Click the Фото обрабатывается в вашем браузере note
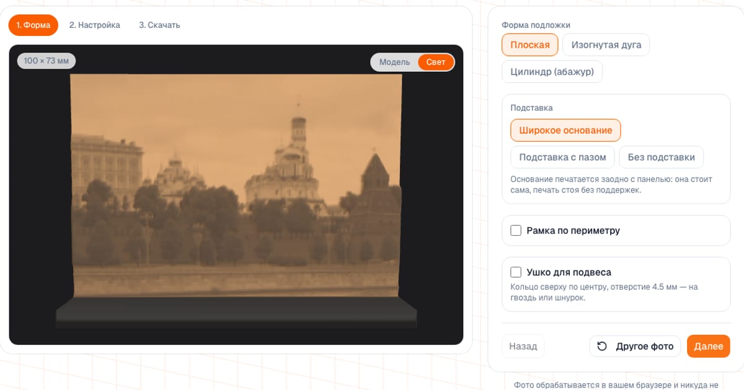The image size is (744, 390). pos(616,385)
